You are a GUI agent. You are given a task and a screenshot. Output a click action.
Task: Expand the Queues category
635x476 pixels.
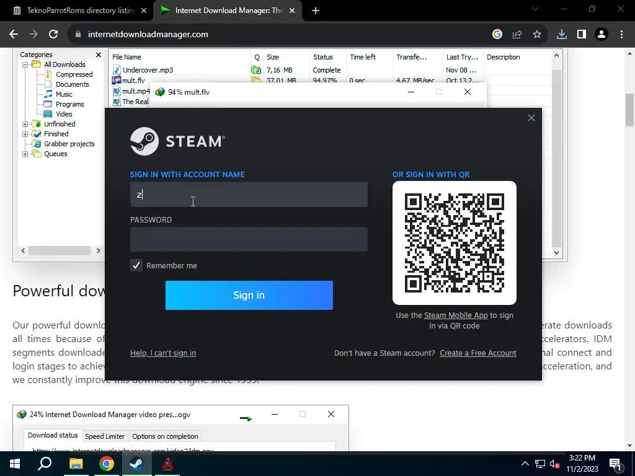coord(25,154)
